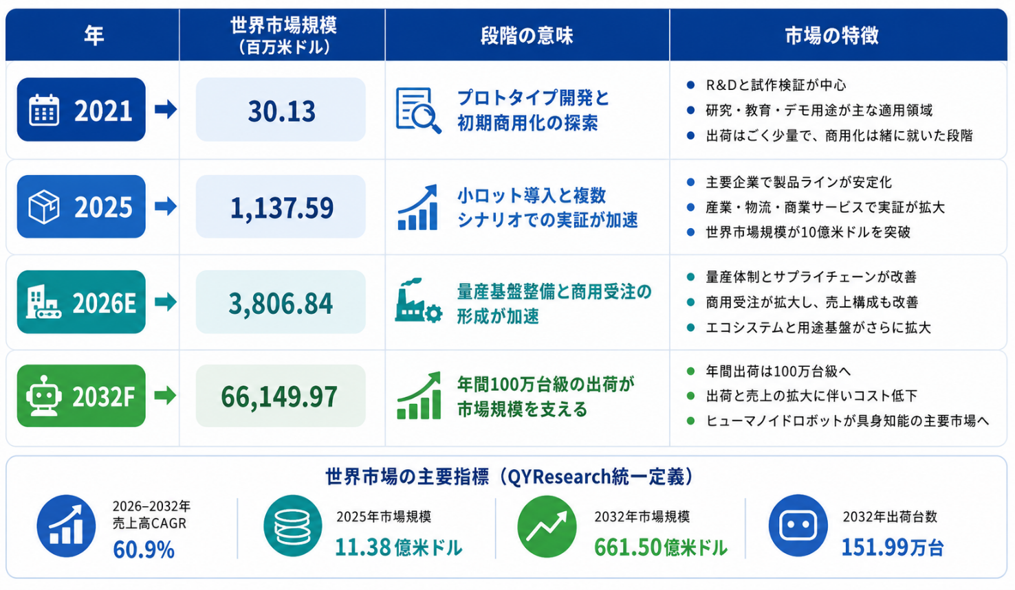Click the green arrow right of the 2032F badge

tap(166, 395)
